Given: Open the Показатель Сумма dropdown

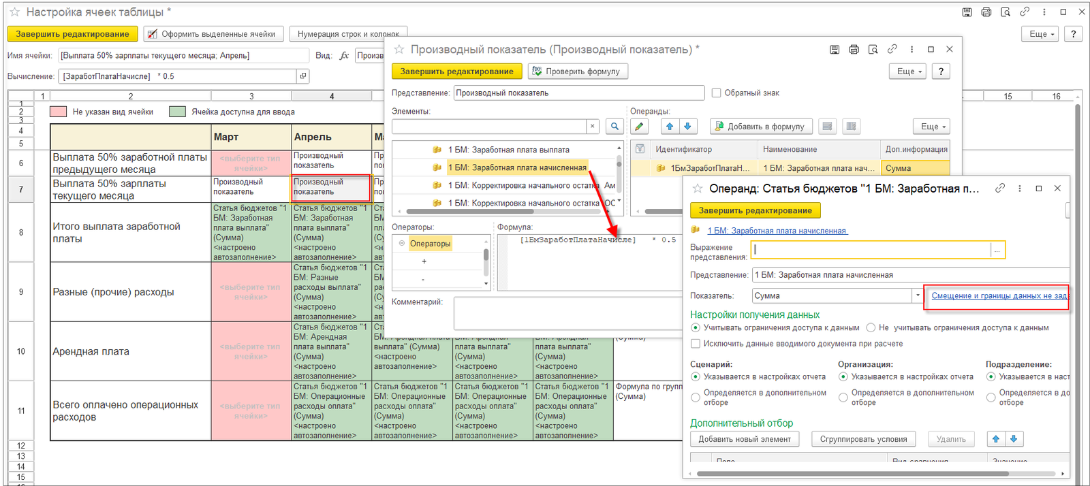Looking at the screenshot, I should [918, 296].
